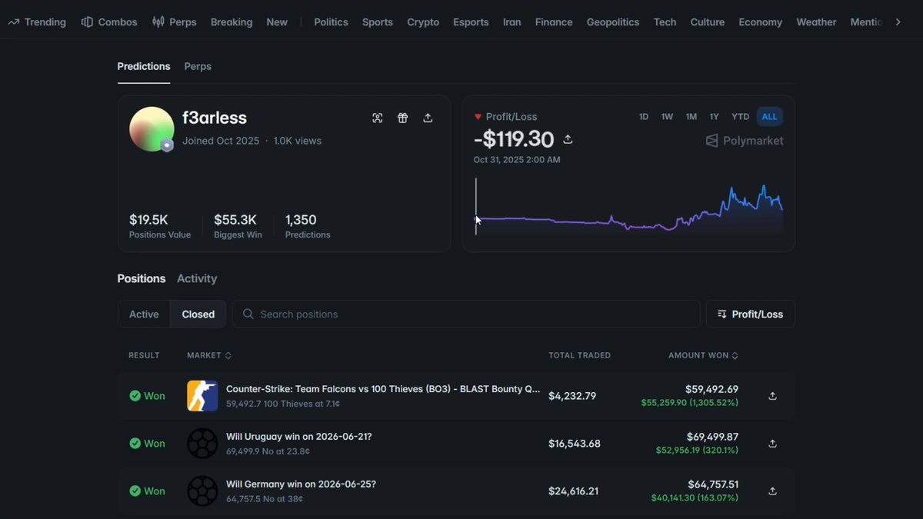The width and height of the screenshot is (923, 519).
Task: Select the YTD time range
Action: point(740,117)
